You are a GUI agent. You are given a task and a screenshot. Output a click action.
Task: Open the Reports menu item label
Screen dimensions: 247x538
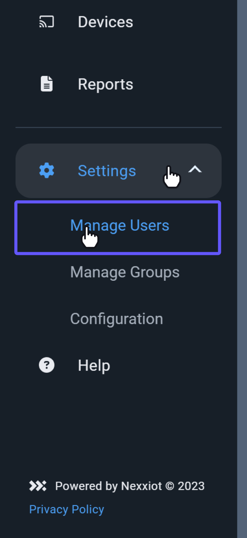pyautogui.click(x=105, y=84)
